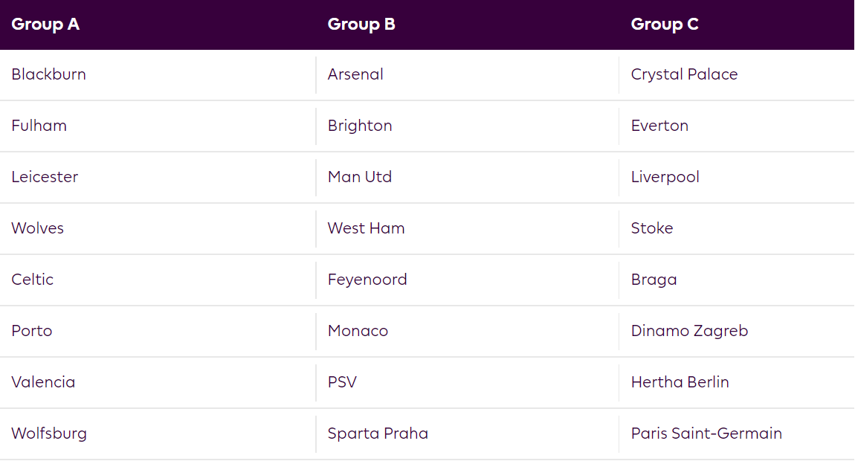Click the Brighton team entry
855x461 pixels.
tap(360, 126)
